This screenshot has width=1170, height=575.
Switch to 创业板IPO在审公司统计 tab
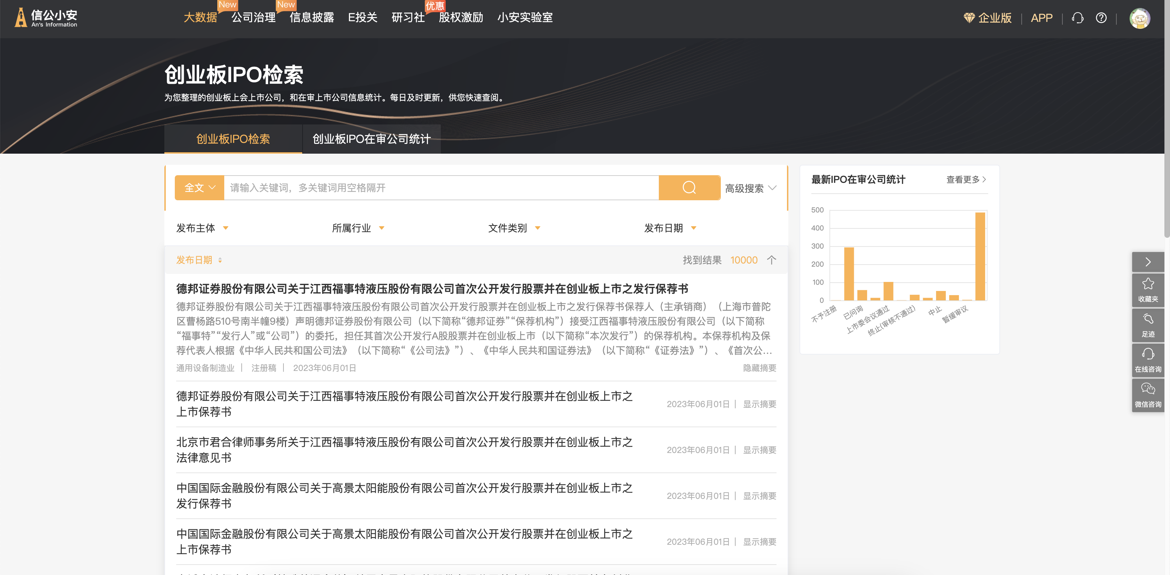click(372, 139)
